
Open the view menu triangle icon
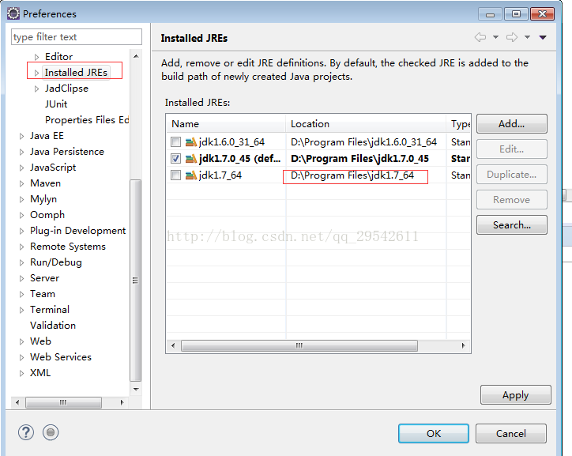pos(543,37)
